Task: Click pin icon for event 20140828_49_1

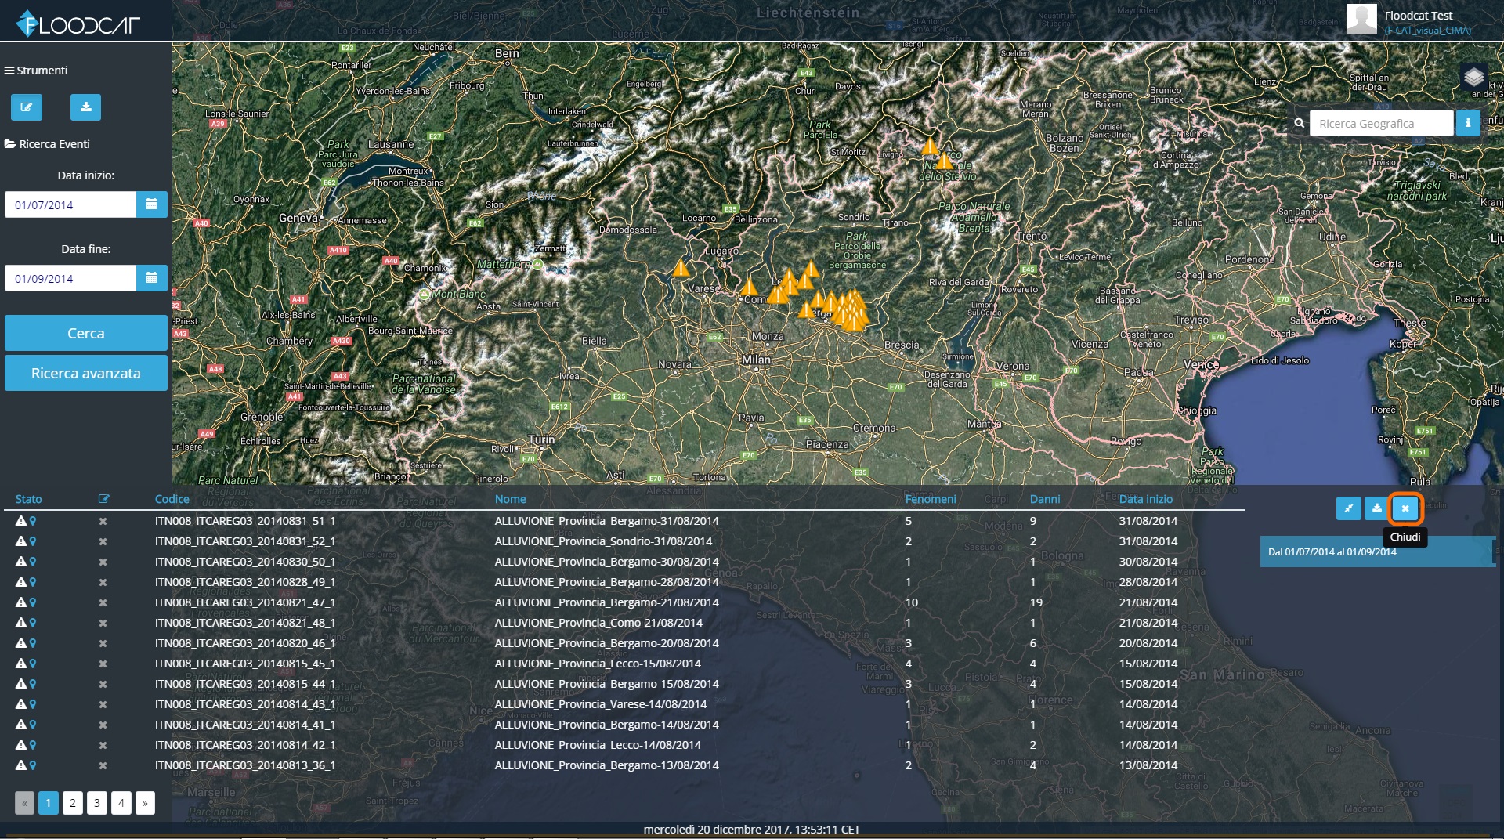Action: pyautogui.click(x=33, y=582)
